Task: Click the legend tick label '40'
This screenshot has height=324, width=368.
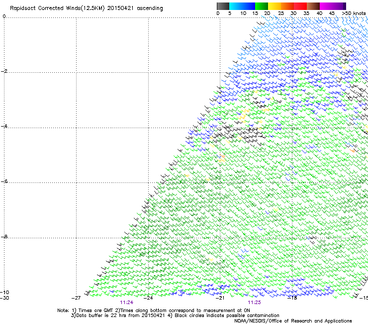Action: (x=319, y=13)
